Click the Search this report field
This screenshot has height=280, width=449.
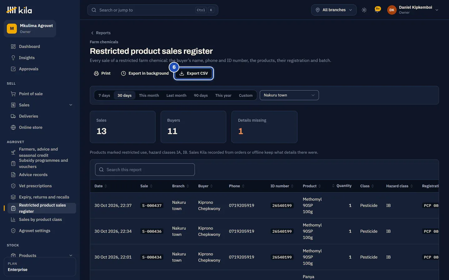[145, 170]
